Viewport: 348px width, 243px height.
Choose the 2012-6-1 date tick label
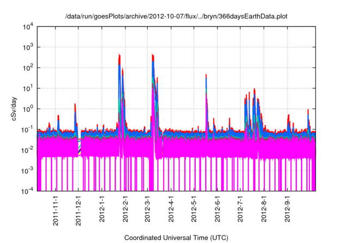pos(217,209)
